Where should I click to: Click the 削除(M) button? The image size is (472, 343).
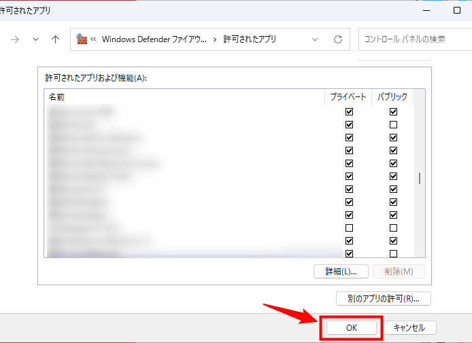399,272
